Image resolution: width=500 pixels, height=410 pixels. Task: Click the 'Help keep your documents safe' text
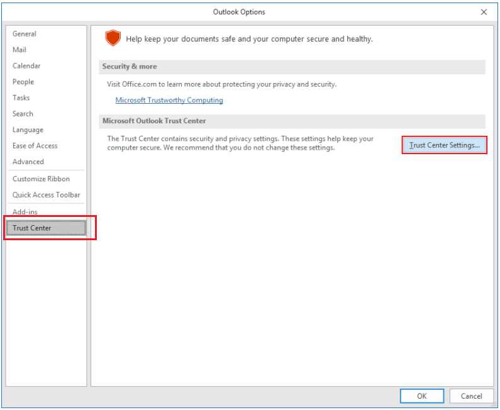(x=249, y=39)
